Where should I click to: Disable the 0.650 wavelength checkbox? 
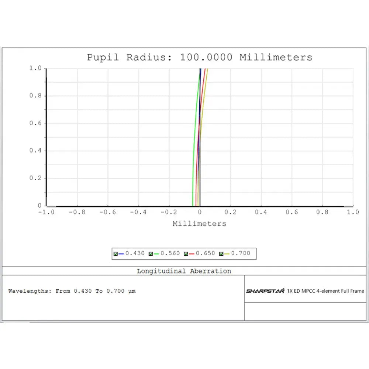click(186, 254)
